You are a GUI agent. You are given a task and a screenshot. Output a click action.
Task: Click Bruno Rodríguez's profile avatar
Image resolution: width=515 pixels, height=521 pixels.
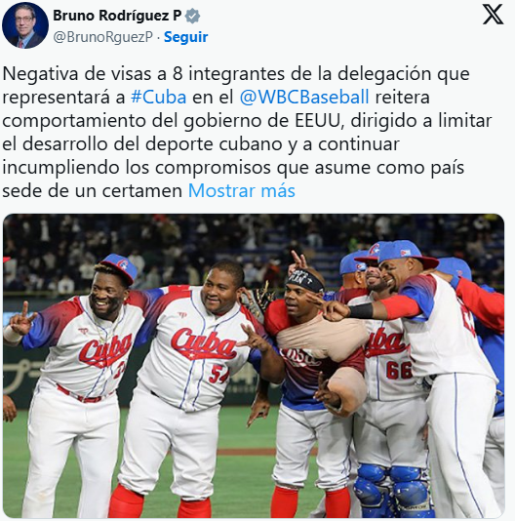pyautogui.click(x=25, y=25)
